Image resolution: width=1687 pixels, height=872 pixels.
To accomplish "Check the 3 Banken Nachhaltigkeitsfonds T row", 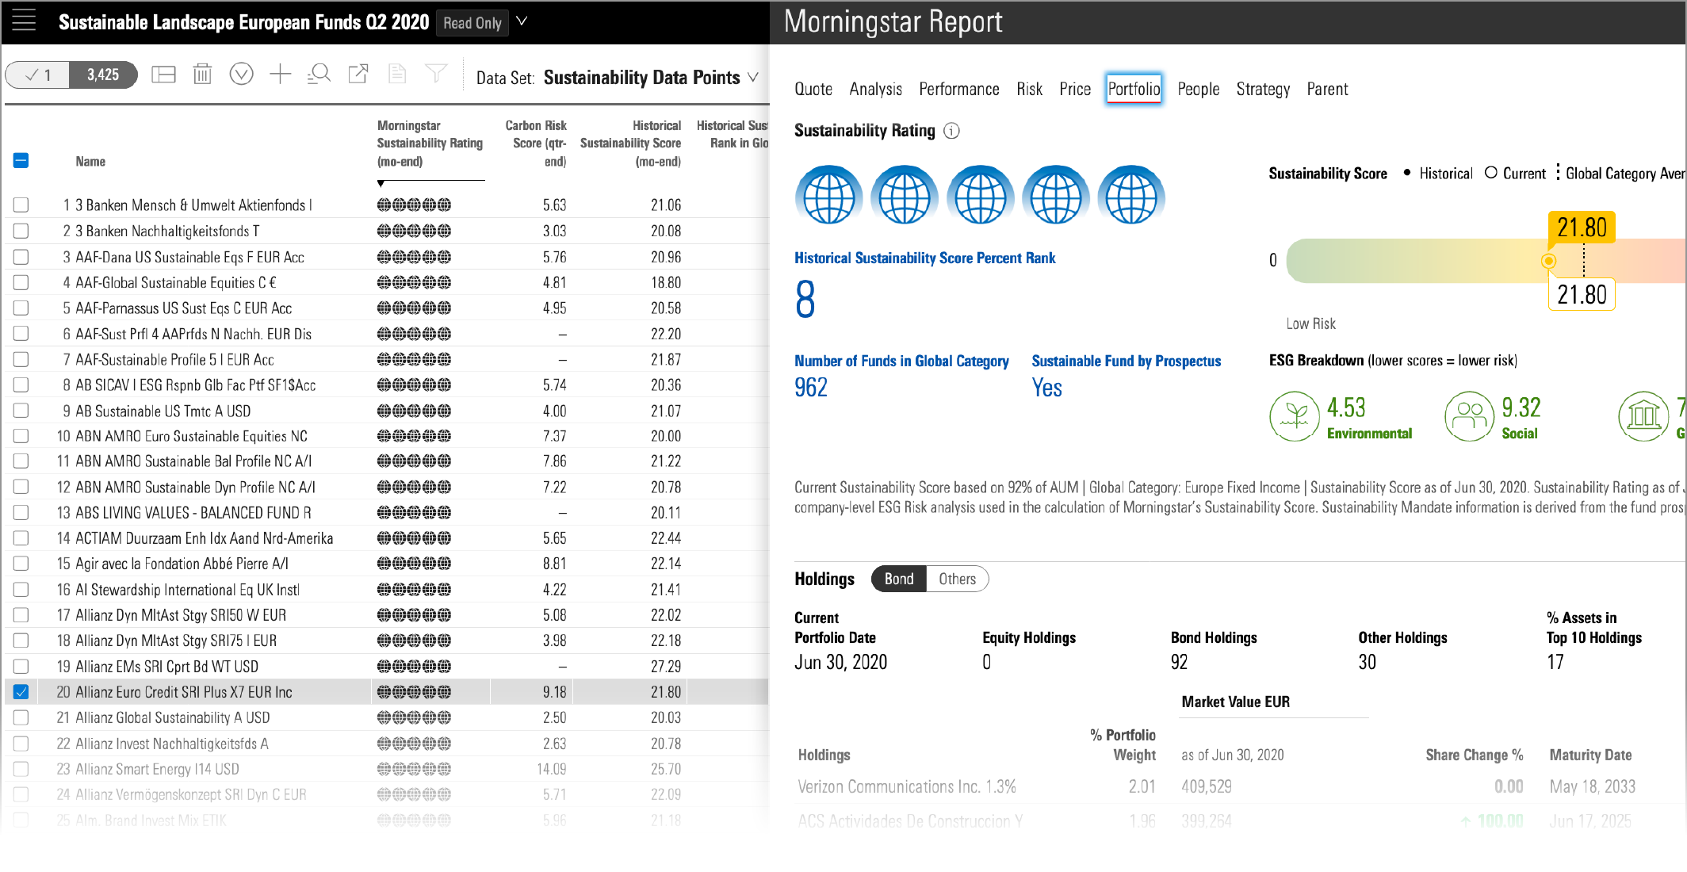I will 21,231.
